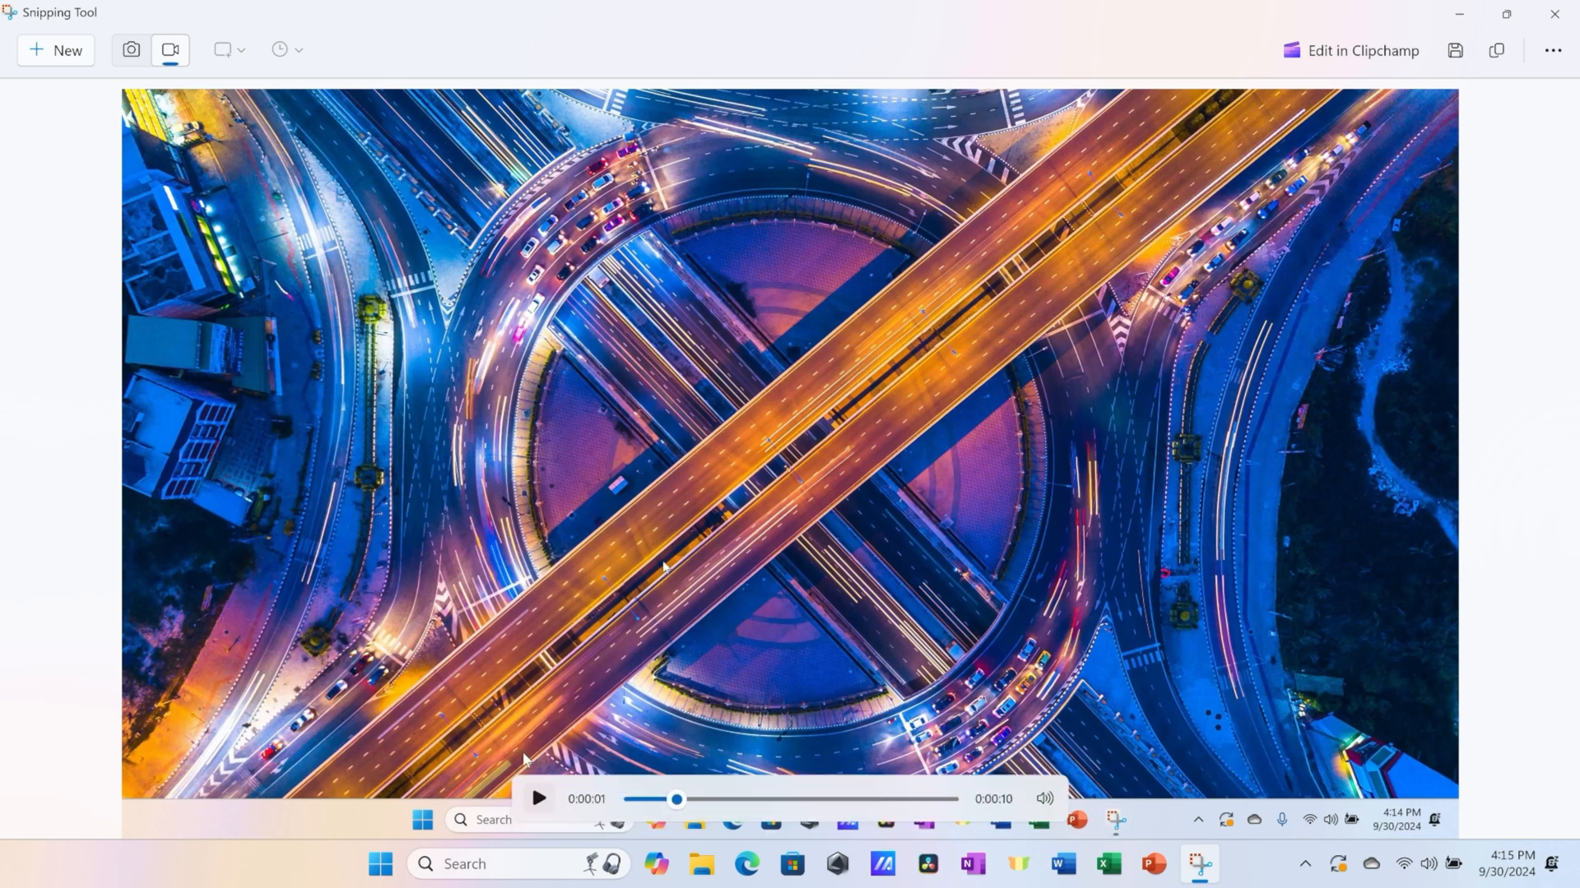This screenshot has height=888, width=1580.
Task: Switch to screenshot snip mode
Action: click(x=131, y=49)
